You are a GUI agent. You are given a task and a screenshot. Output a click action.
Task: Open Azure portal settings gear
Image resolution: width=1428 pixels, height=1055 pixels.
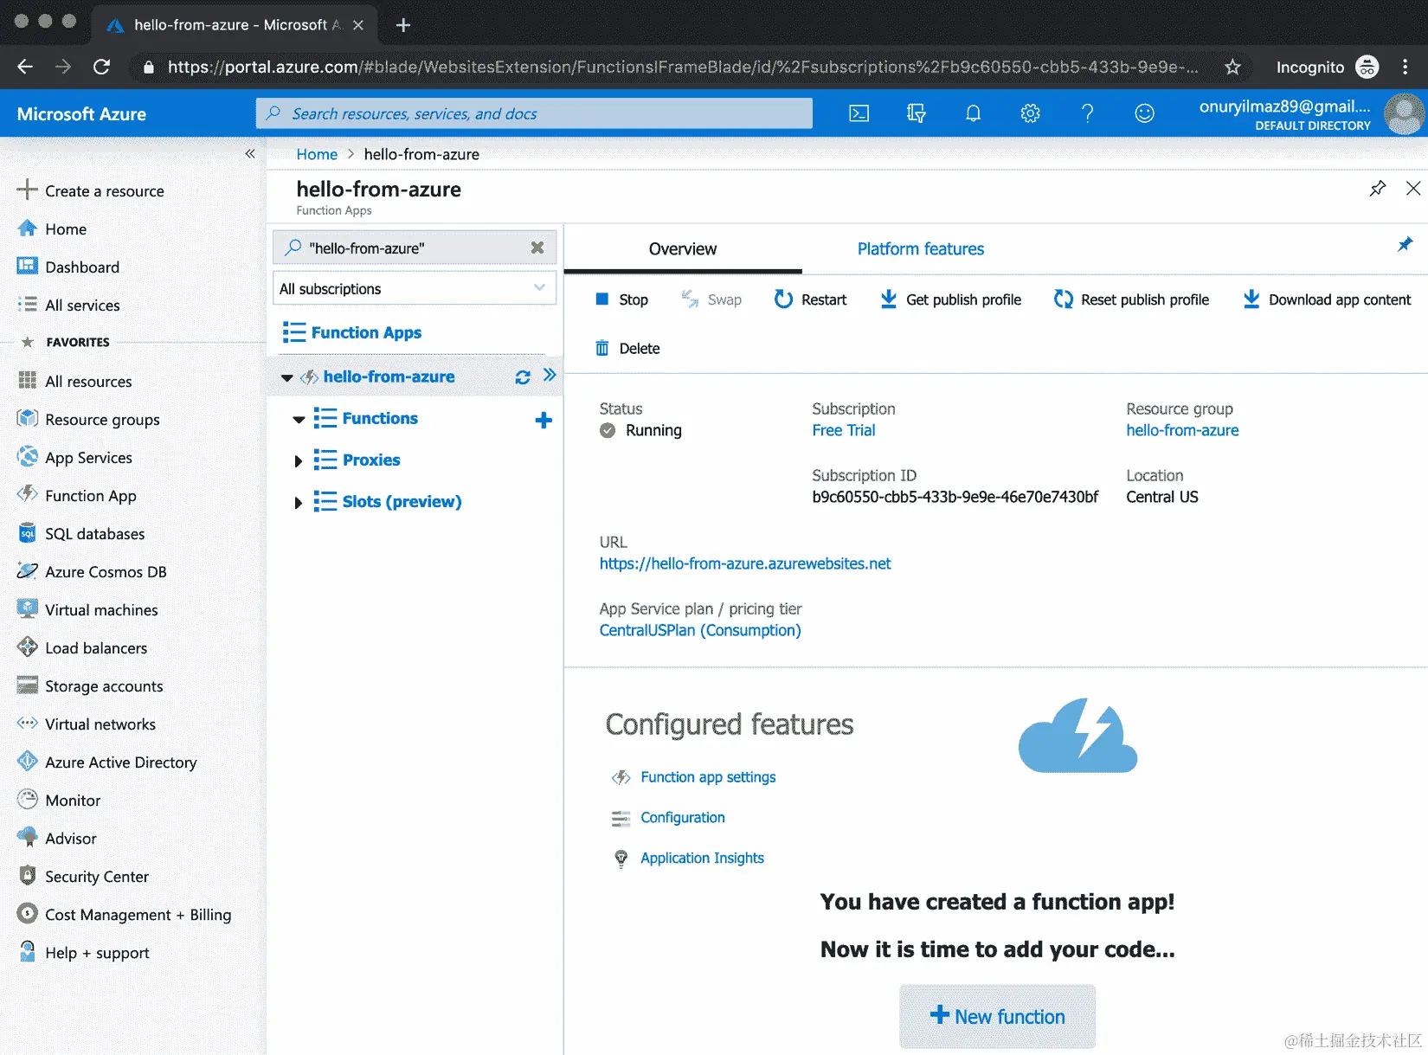tap(1030, 113)
